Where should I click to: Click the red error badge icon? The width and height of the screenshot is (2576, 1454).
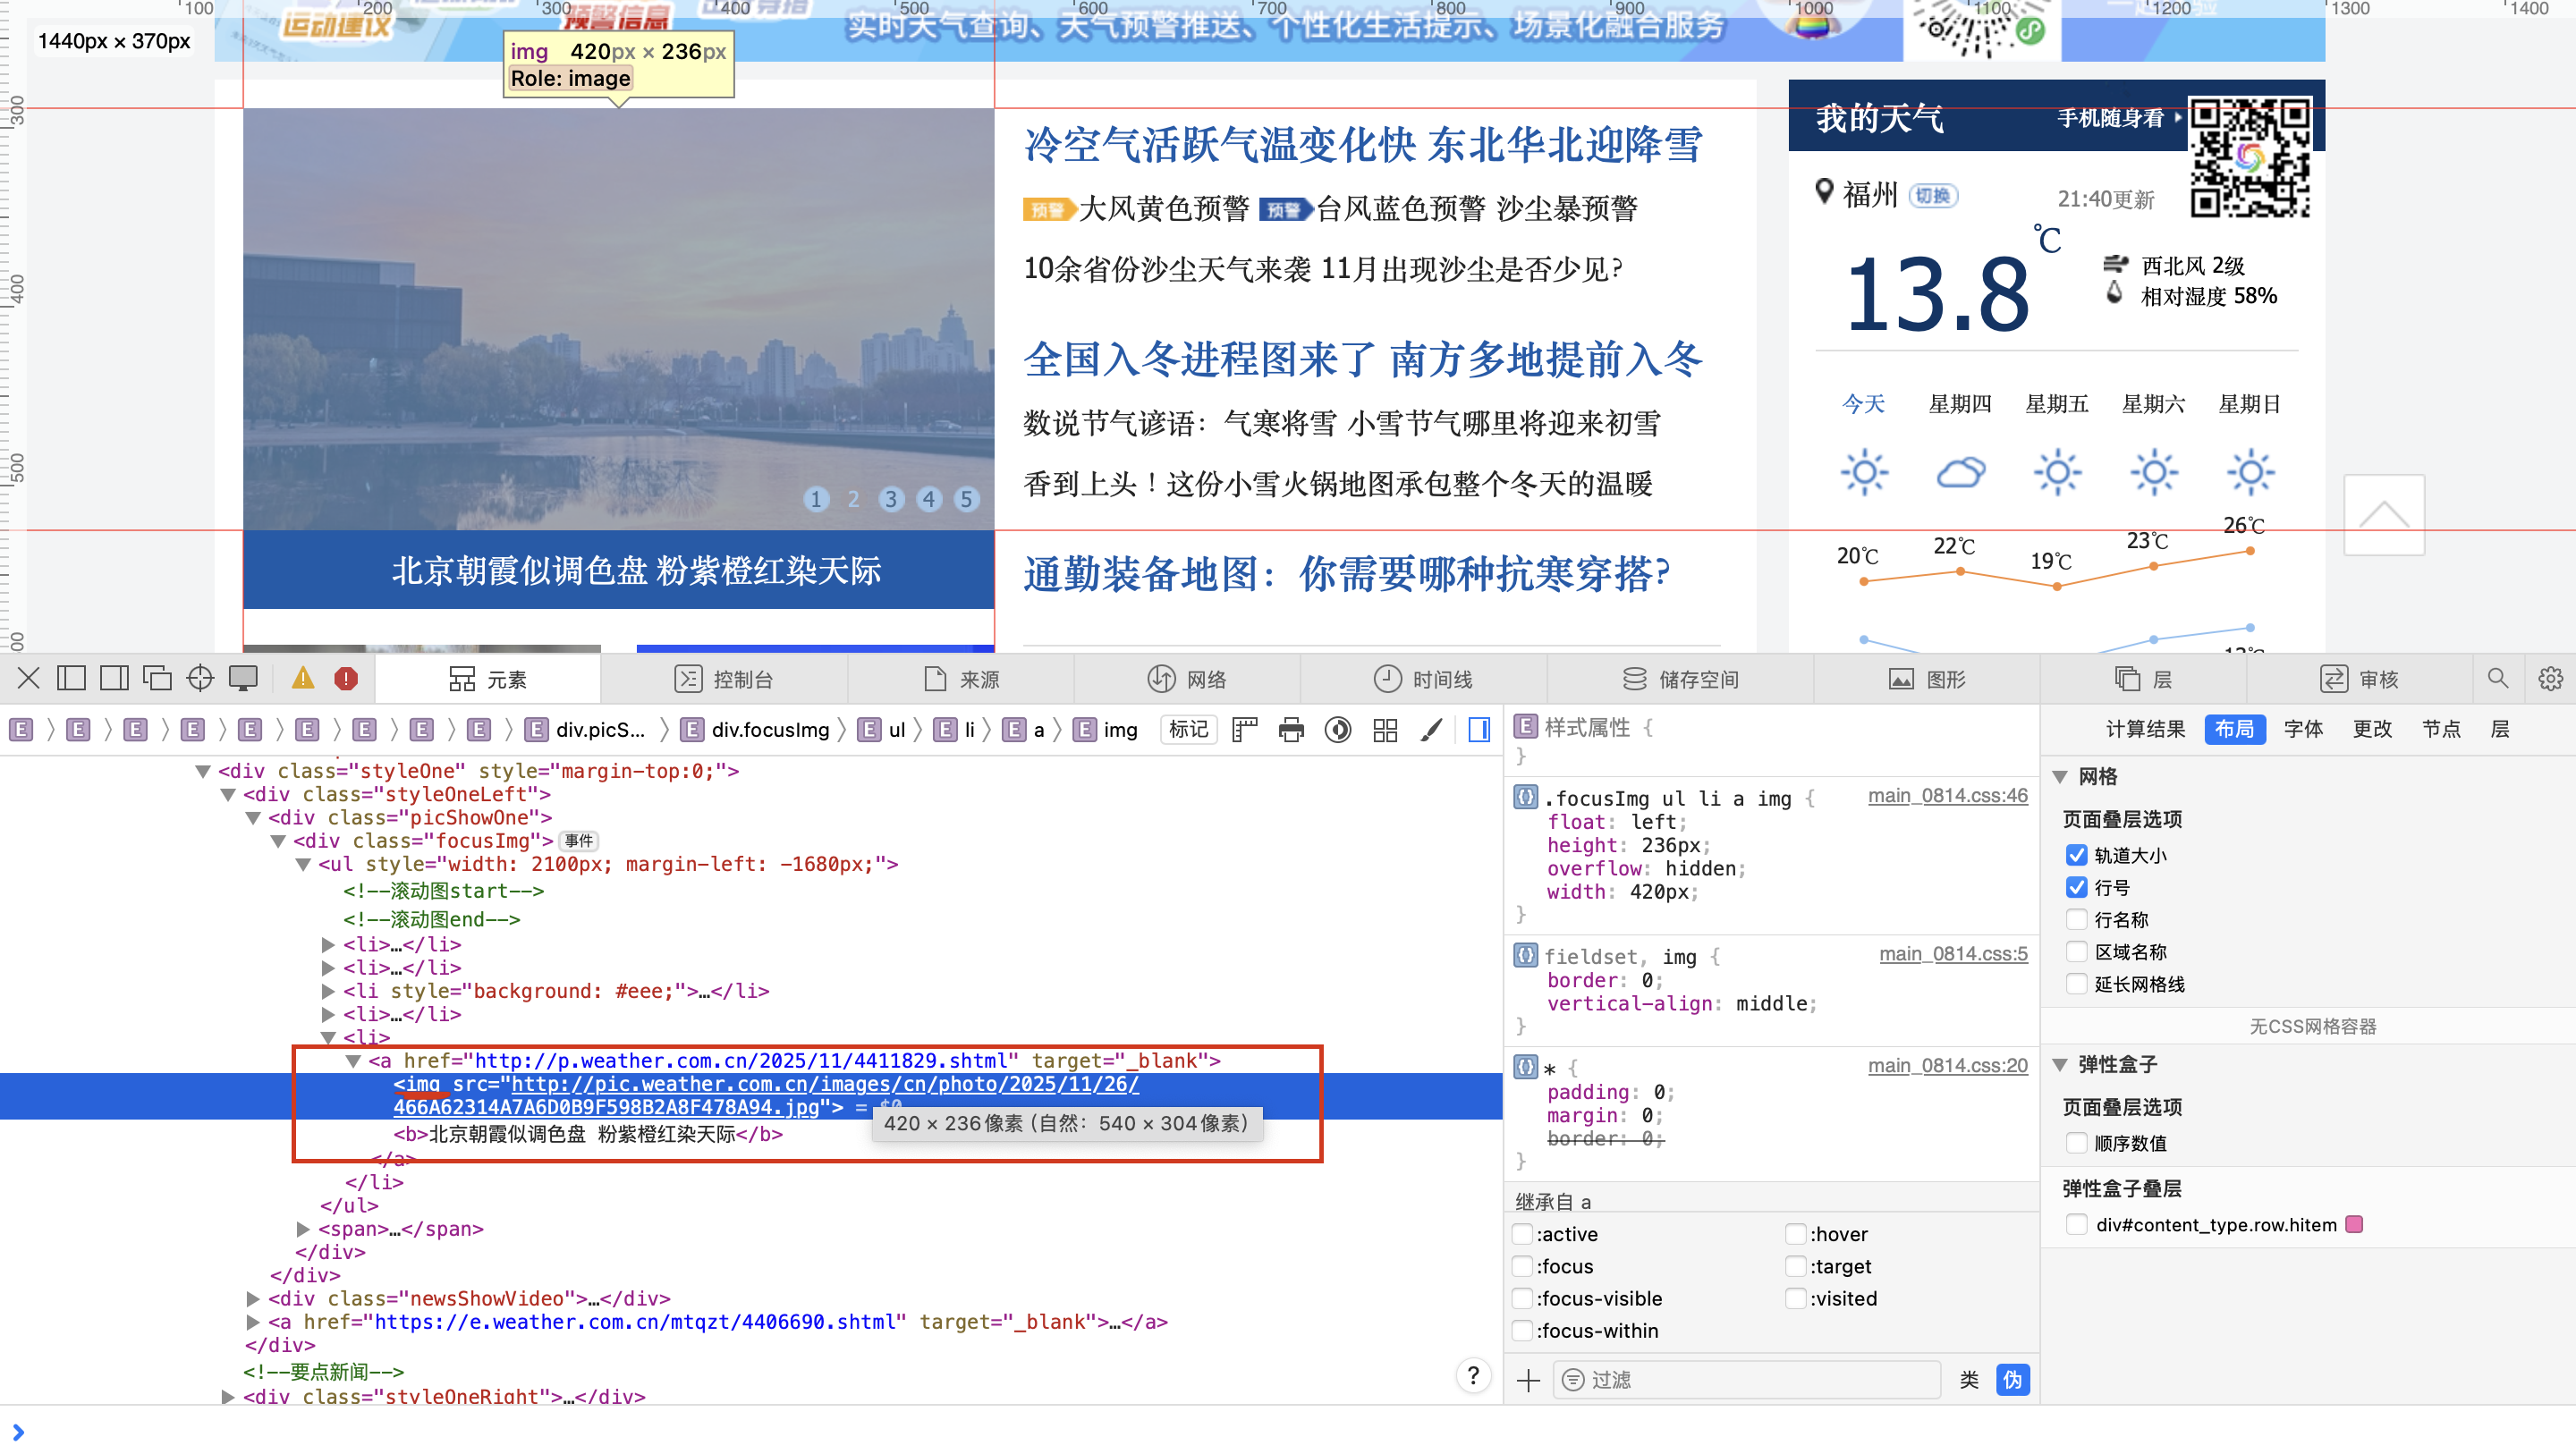click(346, 679)
